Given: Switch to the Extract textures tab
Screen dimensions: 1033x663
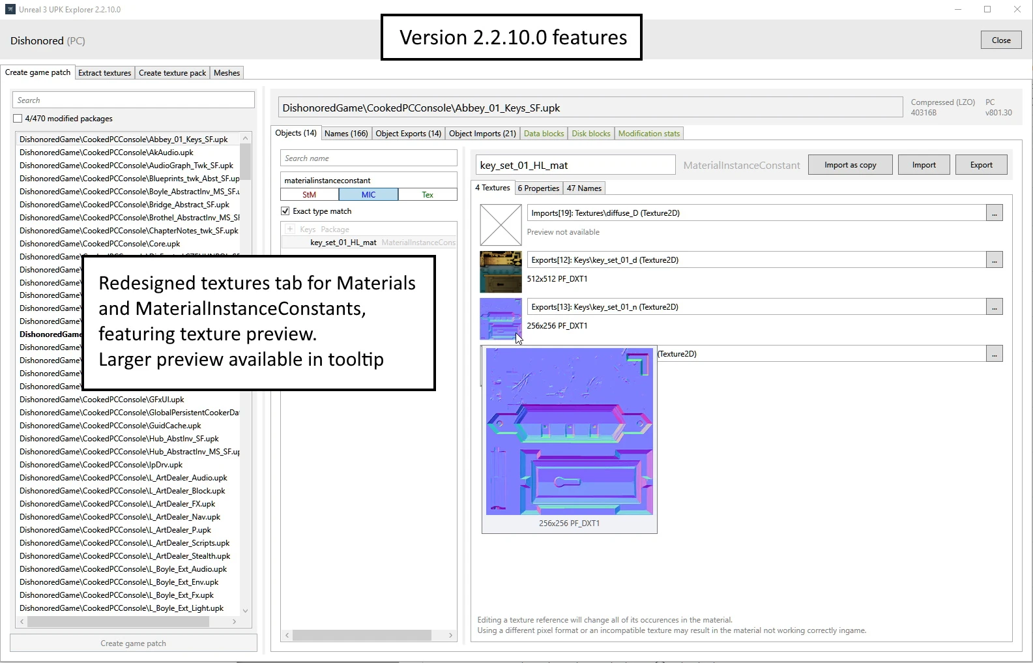Looking at the screenshot, I should pos(104,73).
